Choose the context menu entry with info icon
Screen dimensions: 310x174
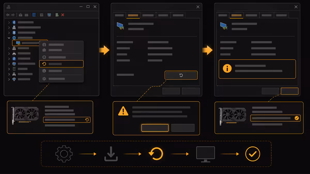click(x=61, y=45)
